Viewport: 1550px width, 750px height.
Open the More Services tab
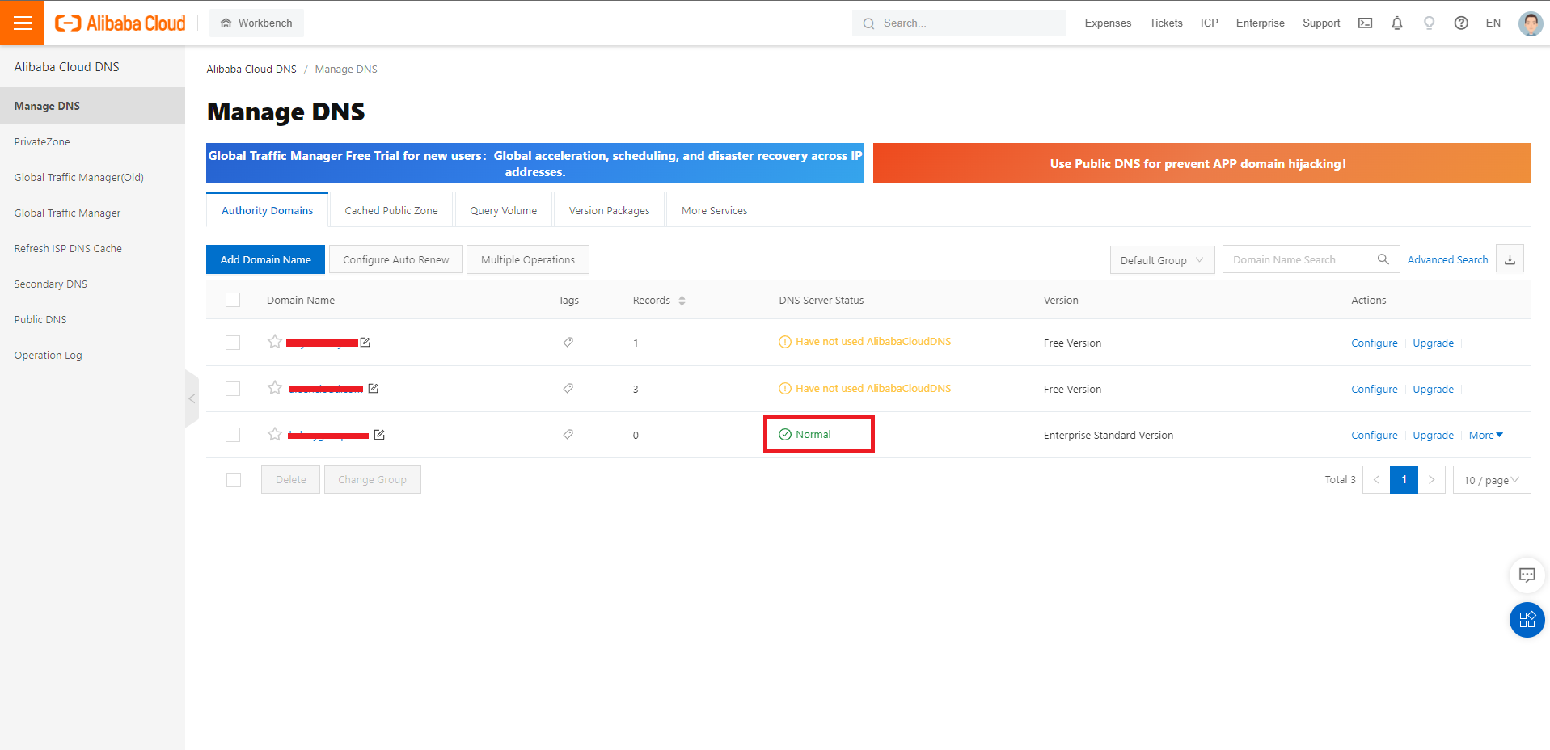pyautogui.click(x=714, y=210)
